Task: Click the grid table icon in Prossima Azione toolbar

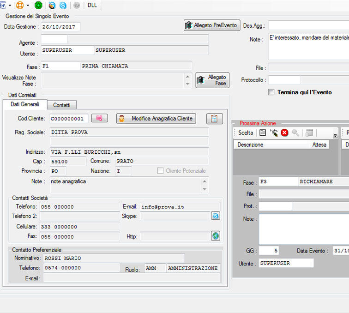Action: click(x=309, y=132)
